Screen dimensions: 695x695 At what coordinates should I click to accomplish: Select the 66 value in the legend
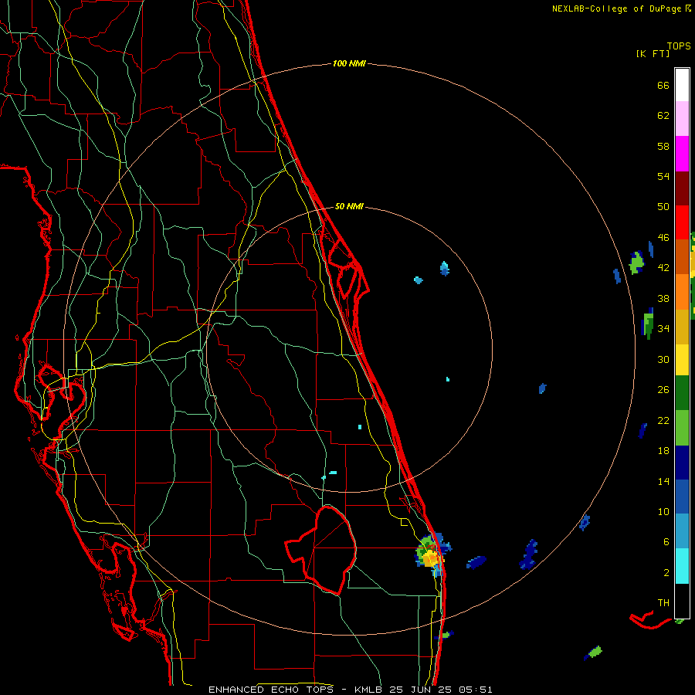pyautogui.click(x=663, y=85)
